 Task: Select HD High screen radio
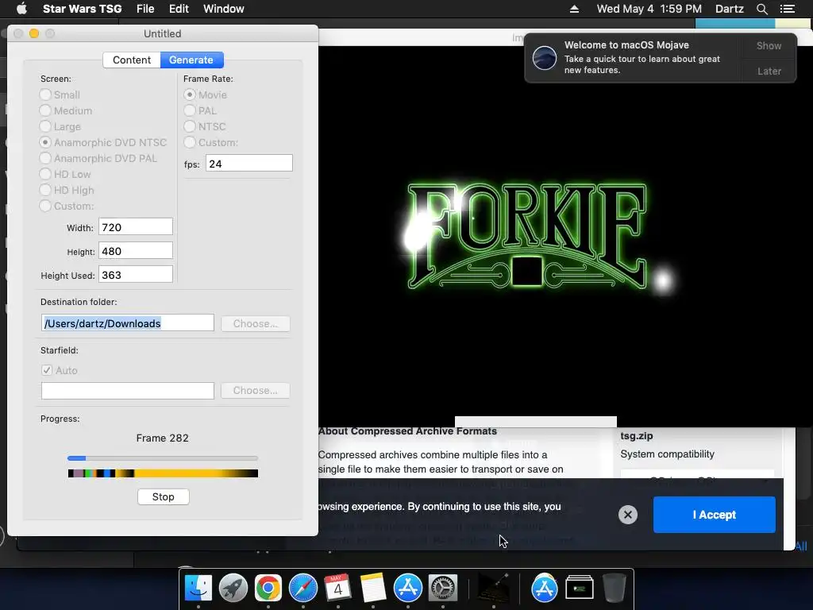tap(45, 191)
